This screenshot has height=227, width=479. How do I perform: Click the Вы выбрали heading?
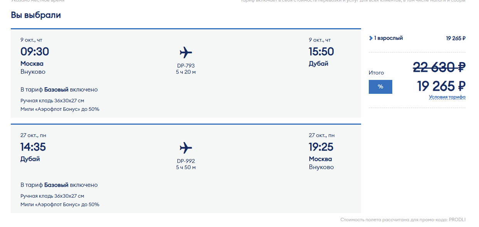point(36,15)
